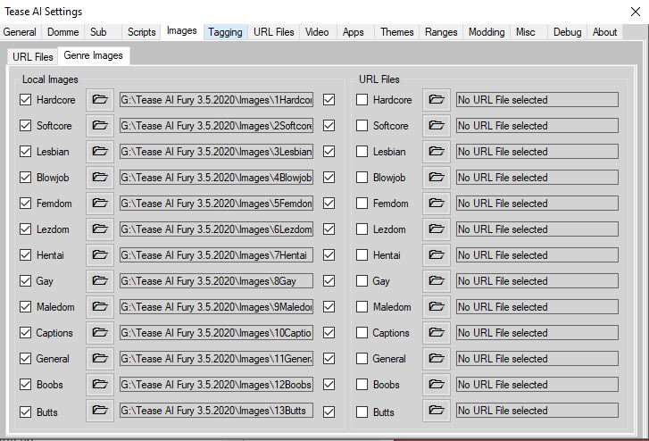Image resolution: width=649 pixels, height=441 pixels.
Task: Open URL file picker for Butts
Action: coord(437,411)
